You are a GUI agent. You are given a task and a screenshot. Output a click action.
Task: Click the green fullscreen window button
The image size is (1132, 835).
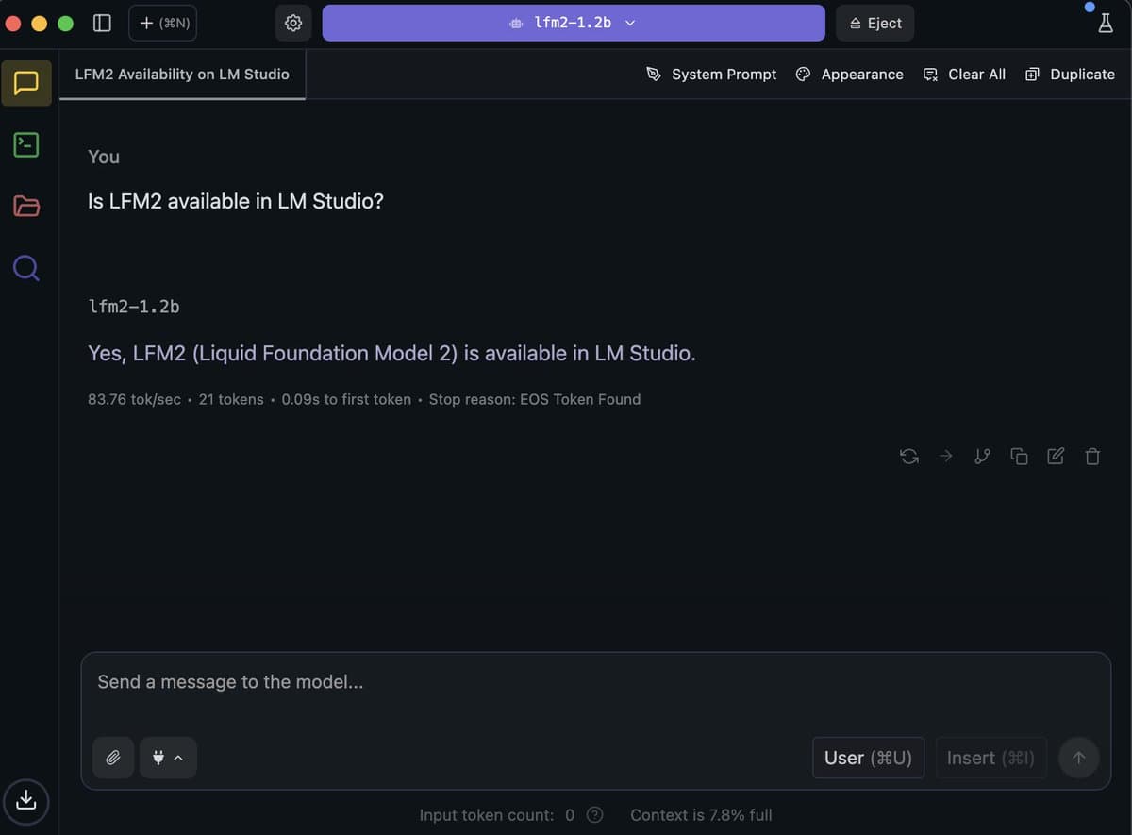coord(65,24)
